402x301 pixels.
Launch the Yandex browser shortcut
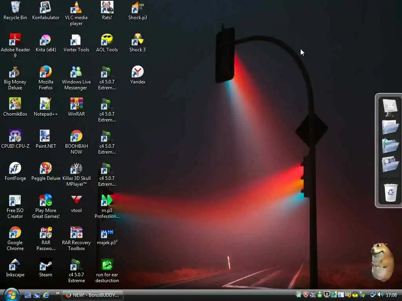click(138, 75)
